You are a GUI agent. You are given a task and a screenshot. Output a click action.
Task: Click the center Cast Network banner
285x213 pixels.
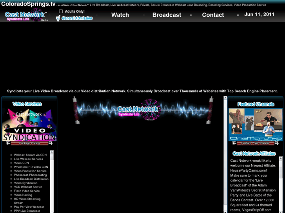[x=143, y=110]
